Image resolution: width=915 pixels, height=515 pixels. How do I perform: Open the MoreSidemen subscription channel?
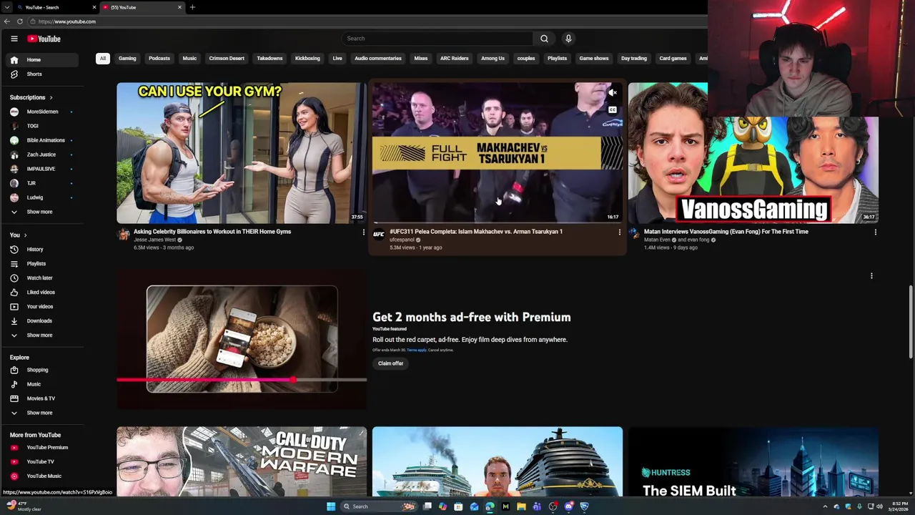click(43, 112)
